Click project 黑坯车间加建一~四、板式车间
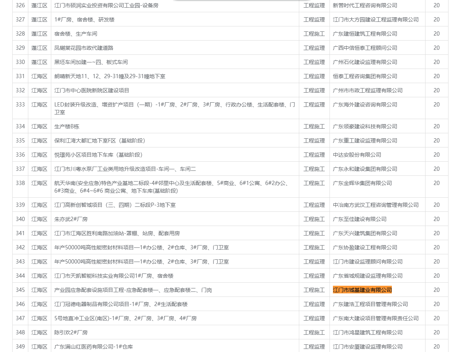468x352 pixels. tap(91, 62)
